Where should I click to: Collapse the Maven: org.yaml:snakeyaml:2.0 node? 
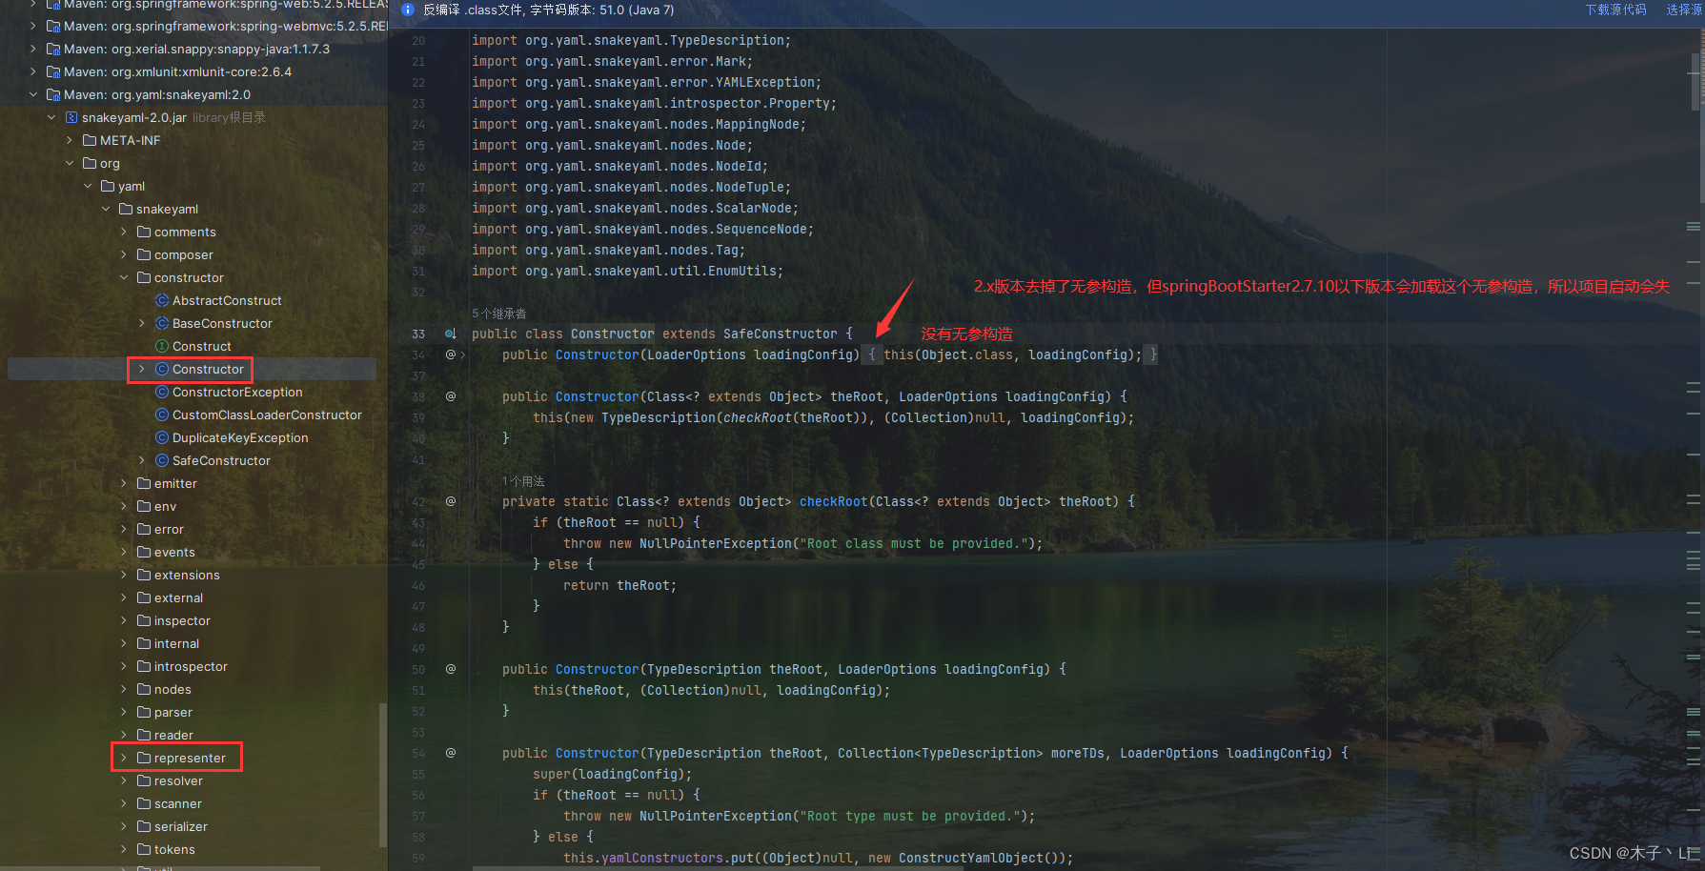point(33,94)
